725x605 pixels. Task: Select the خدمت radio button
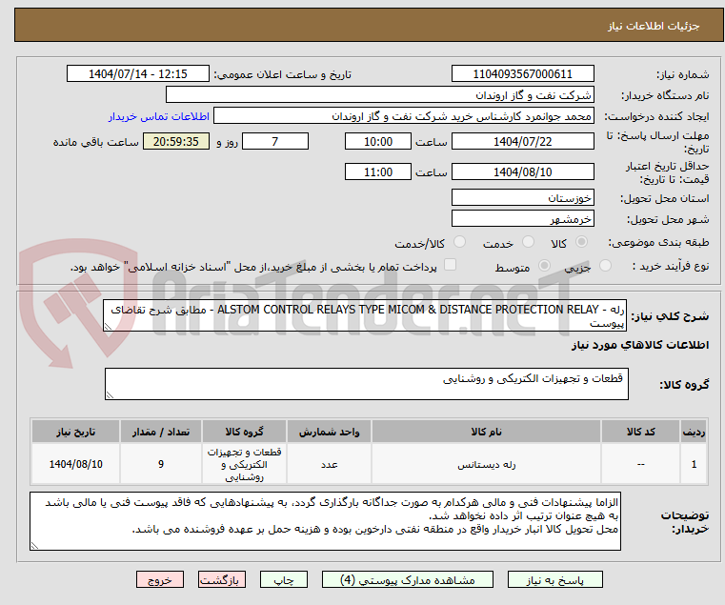coord(528,242)
